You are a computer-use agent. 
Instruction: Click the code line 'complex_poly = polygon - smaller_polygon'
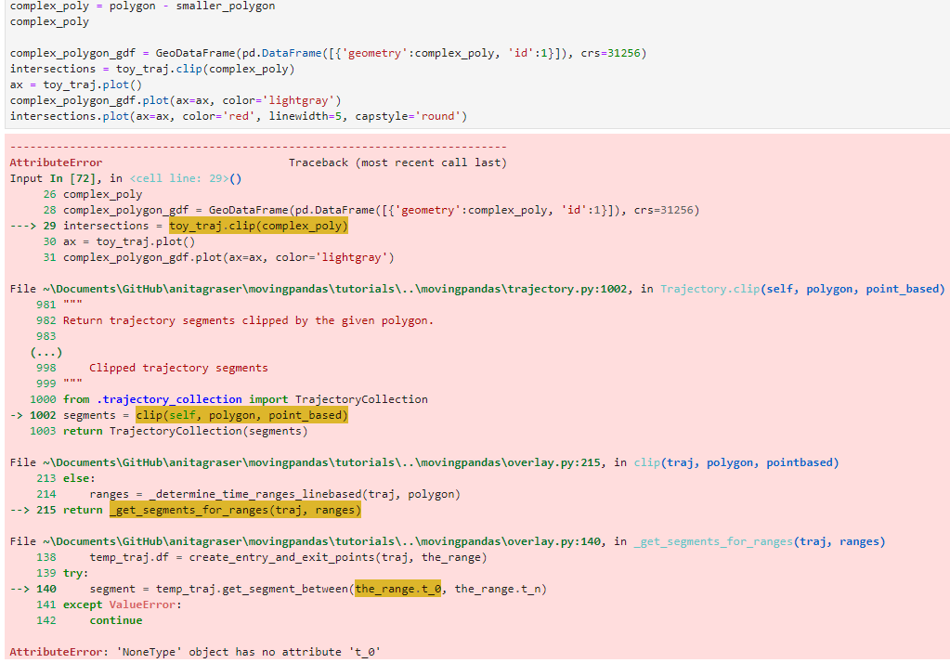click(142, 6)
